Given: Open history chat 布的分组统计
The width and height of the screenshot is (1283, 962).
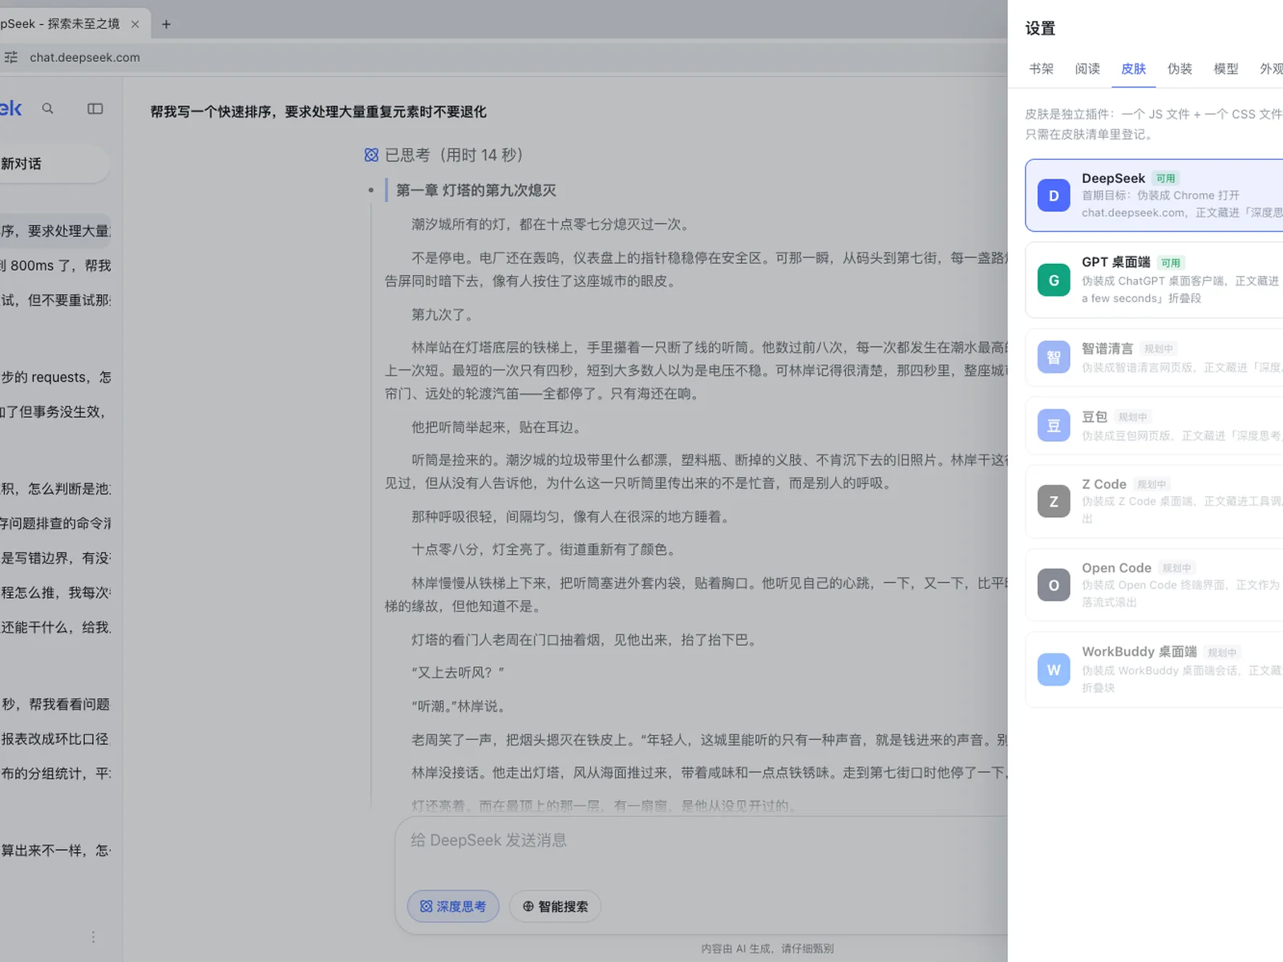Looking at the screenshot, I should click(x=55, y=774).
